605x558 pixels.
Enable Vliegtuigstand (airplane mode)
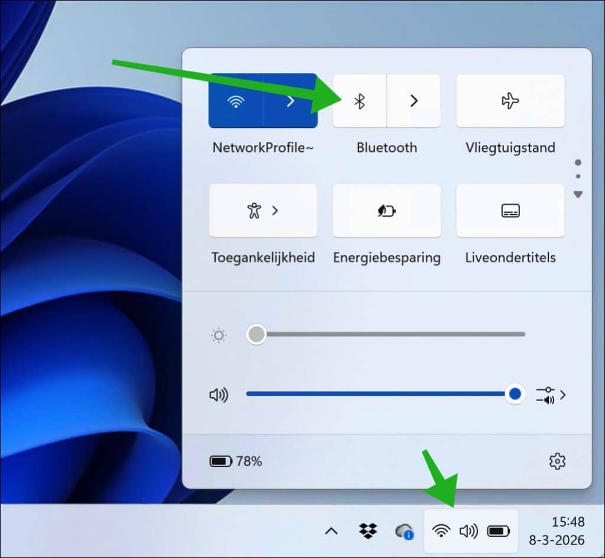(x=510, y=101)
